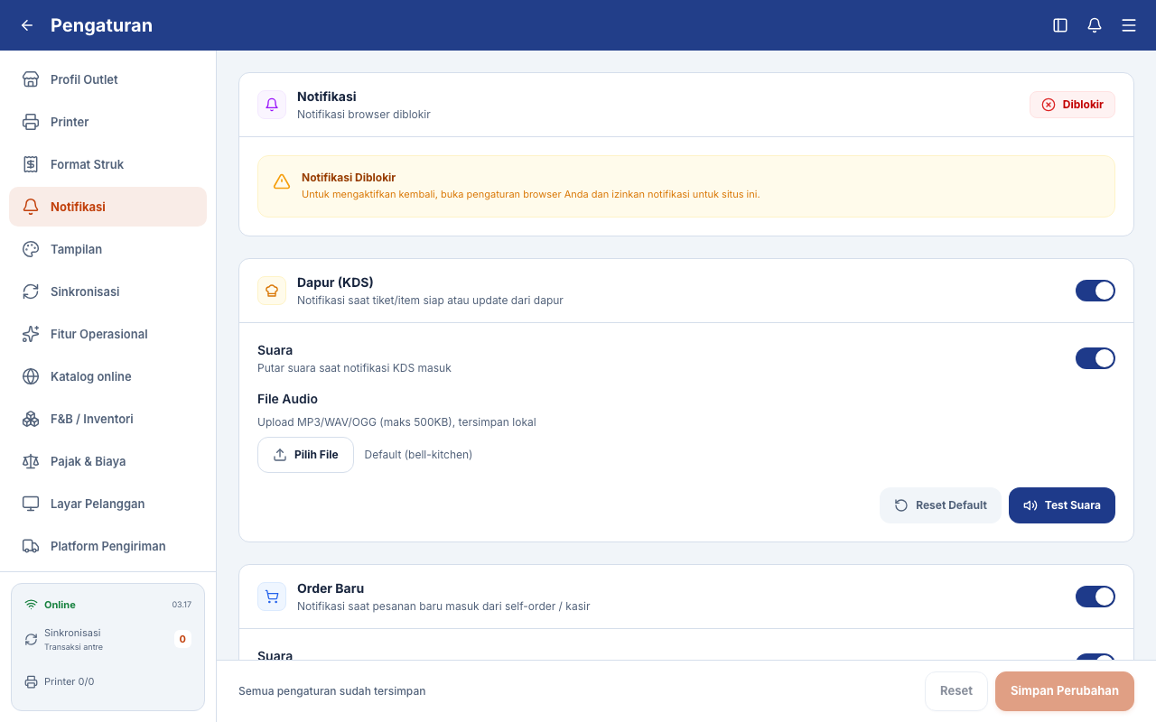Click Printer 0/0 status entry
Image resolution: width=1156 pixels, height=722 pixels.
(x=60, y=681)
